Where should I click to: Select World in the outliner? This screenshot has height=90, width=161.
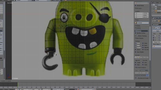point(158,9)
